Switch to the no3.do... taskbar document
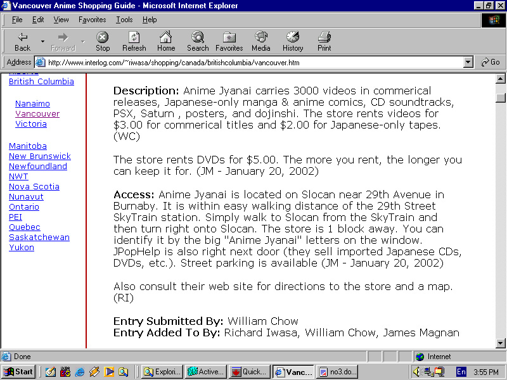The width and height of the screenshot is (507, 380). tap(338, 372)
